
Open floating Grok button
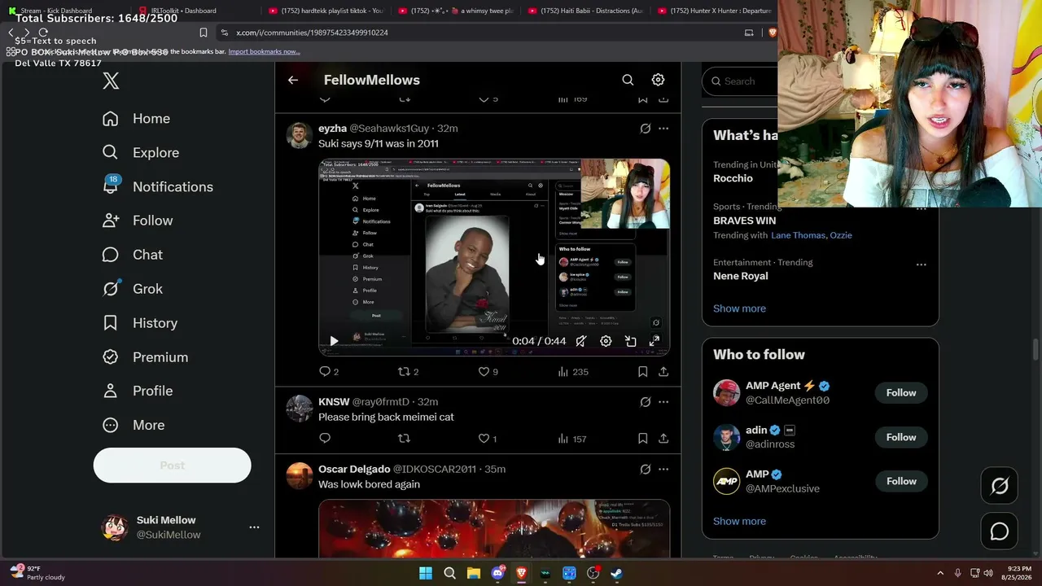click(x=1000, y=486)
